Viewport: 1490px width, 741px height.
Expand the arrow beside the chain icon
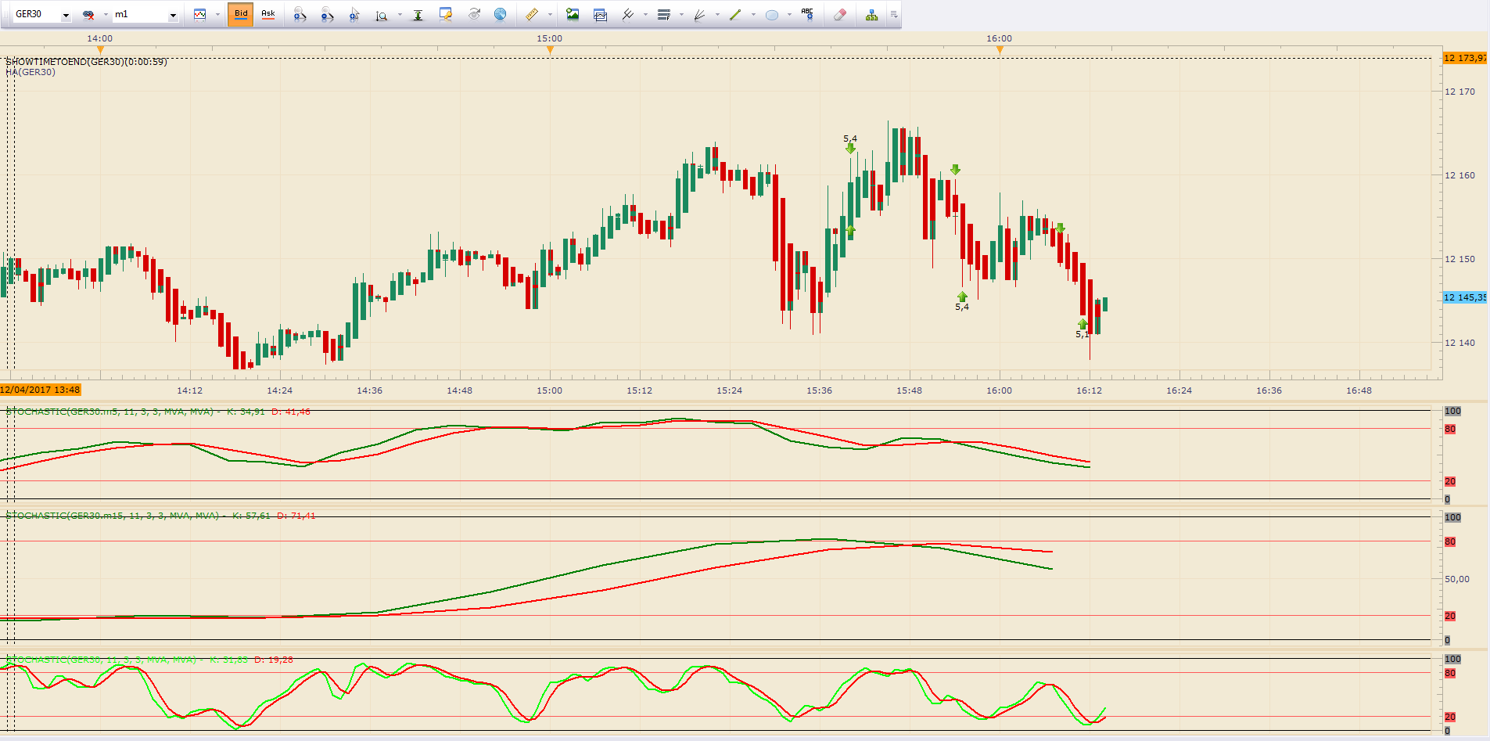[106, 15]
